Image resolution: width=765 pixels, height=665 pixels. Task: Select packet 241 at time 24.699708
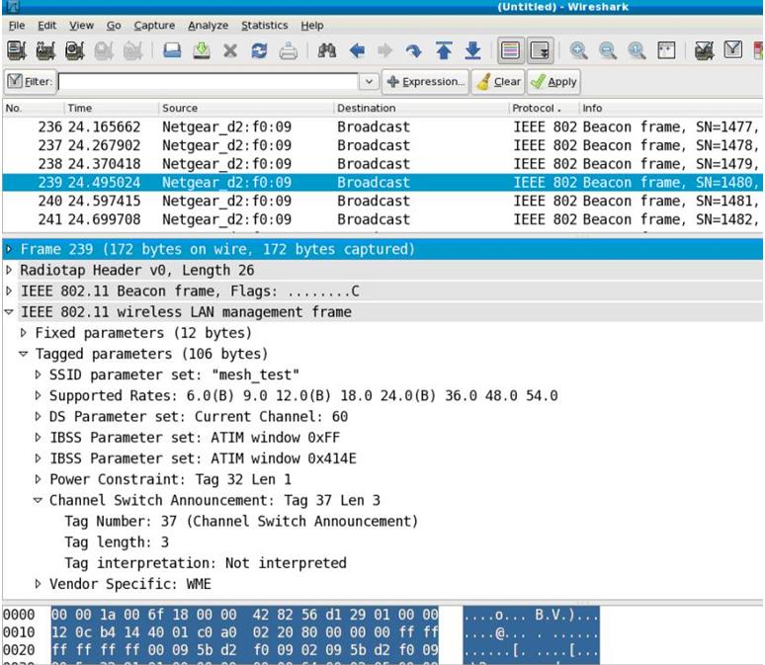coord(382,219)
